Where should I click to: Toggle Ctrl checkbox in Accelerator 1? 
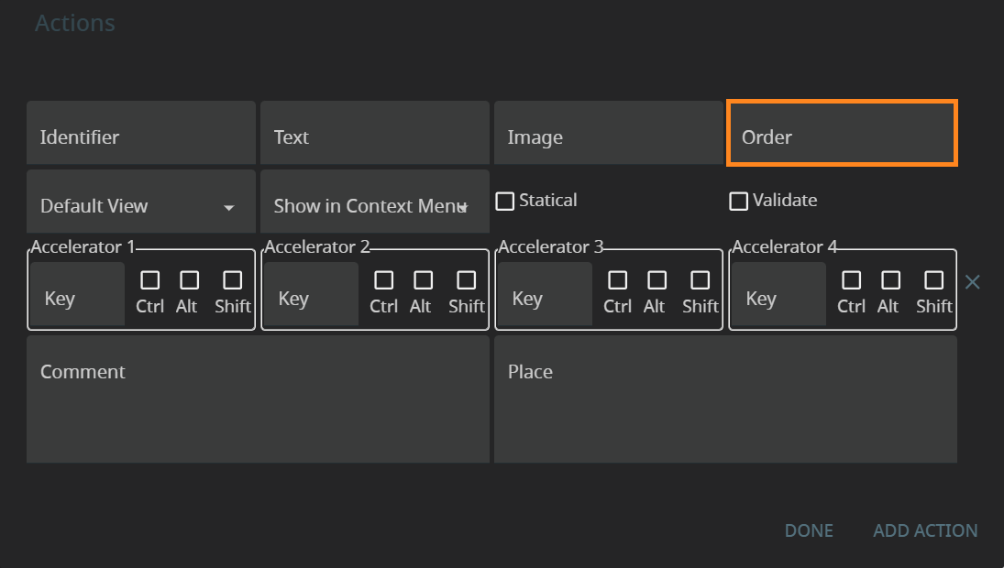(149, 280)
